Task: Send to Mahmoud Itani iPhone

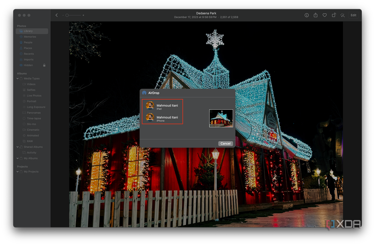Action: (162, 117)
